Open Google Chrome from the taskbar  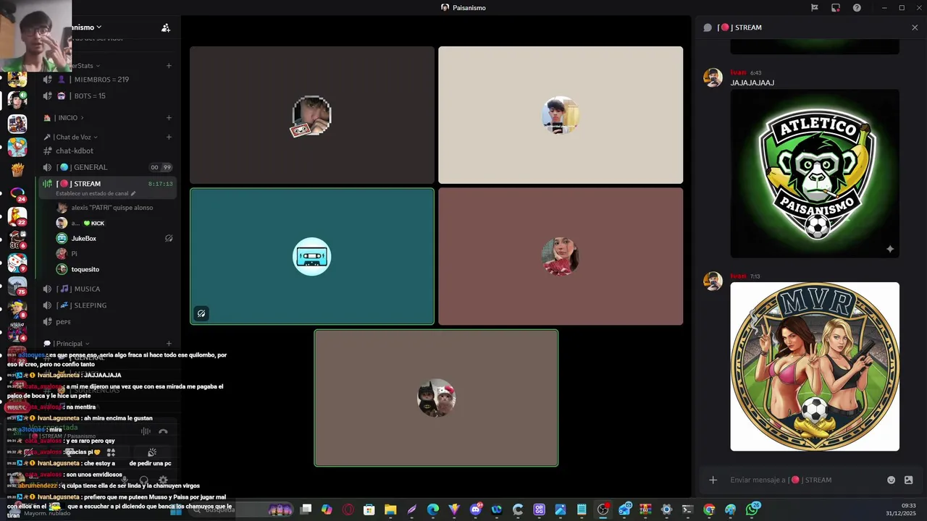pyautogui.click(x=709, y=509)
